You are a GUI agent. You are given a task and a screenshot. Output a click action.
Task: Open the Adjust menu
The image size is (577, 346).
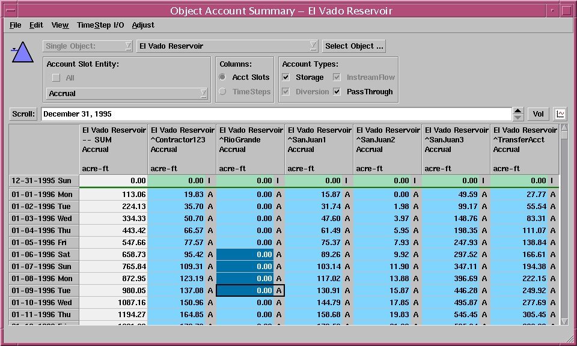tap(143, 25)
